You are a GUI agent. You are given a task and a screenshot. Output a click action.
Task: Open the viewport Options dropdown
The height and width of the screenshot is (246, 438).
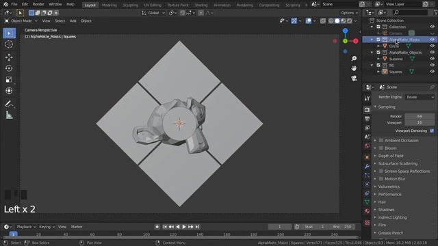pyautogui.click(x=349, y=13)
